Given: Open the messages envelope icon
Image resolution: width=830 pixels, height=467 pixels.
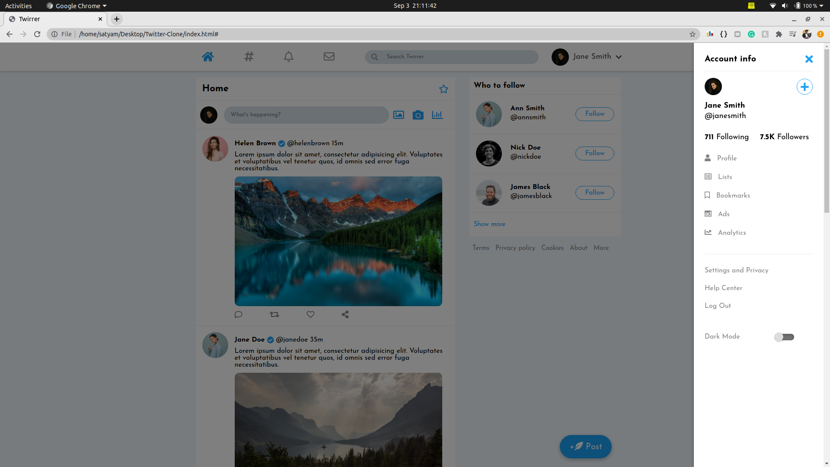Looking at the screenshot, I should (x=329, y=57).
